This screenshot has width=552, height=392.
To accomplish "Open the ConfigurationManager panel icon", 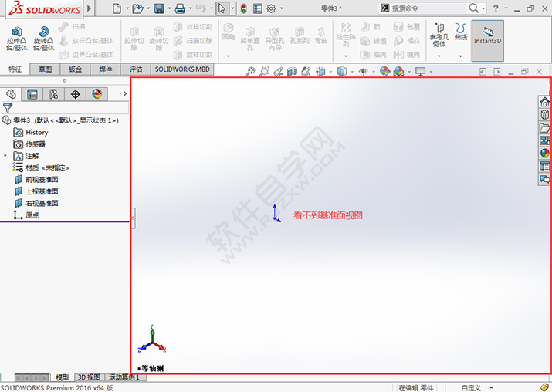I will point(53,94).
